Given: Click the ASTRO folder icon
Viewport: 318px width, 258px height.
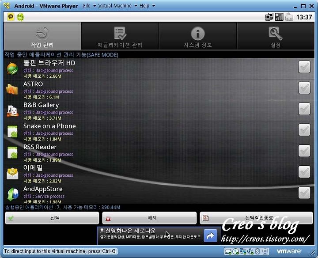Looking at the screenshot, I should pyautogui.click(x=12, y=89).
